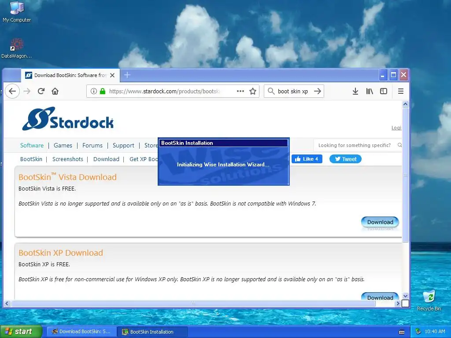Click the browser forward arrow
Viewport: 451px width, 338px height.
coord(27,91)
